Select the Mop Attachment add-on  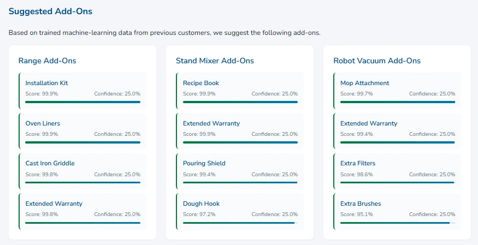(x=397, y=88)
